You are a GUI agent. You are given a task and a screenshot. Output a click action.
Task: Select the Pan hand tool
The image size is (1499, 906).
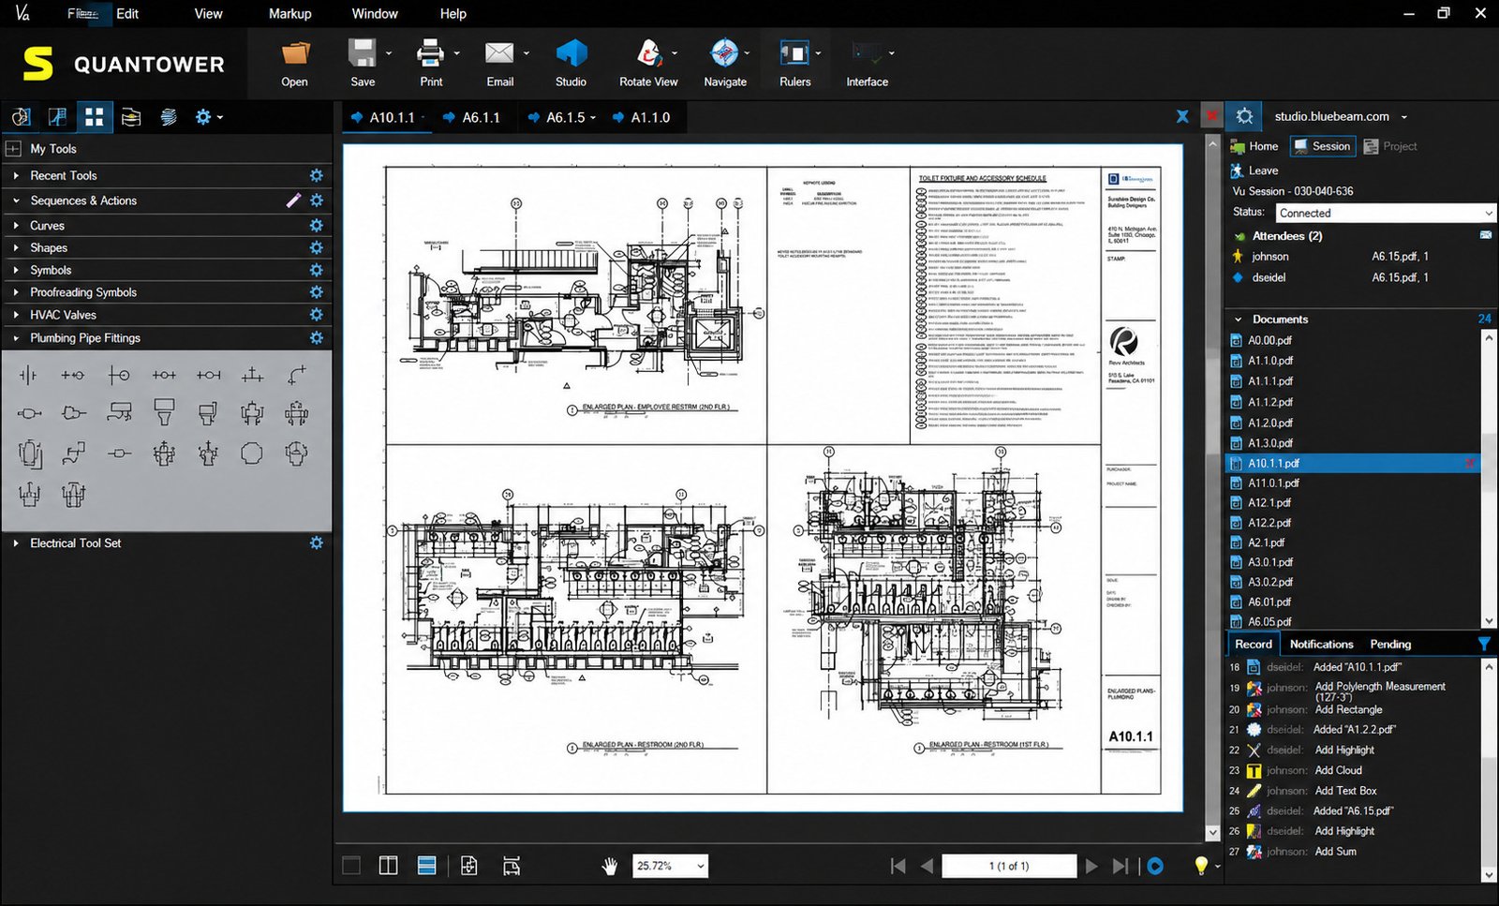pos(610,867)
